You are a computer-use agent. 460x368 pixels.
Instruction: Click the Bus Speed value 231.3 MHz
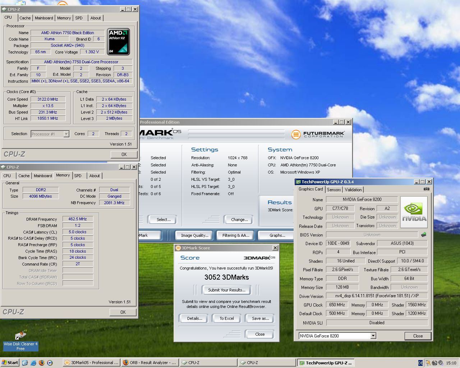[48, 112]
